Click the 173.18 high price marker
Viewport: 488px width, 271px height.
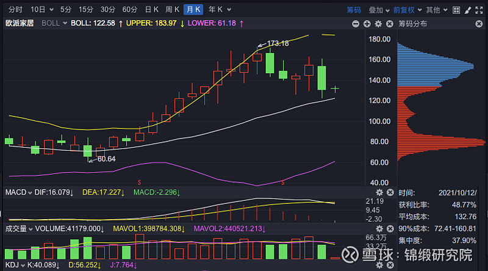(x=278, y=43)
